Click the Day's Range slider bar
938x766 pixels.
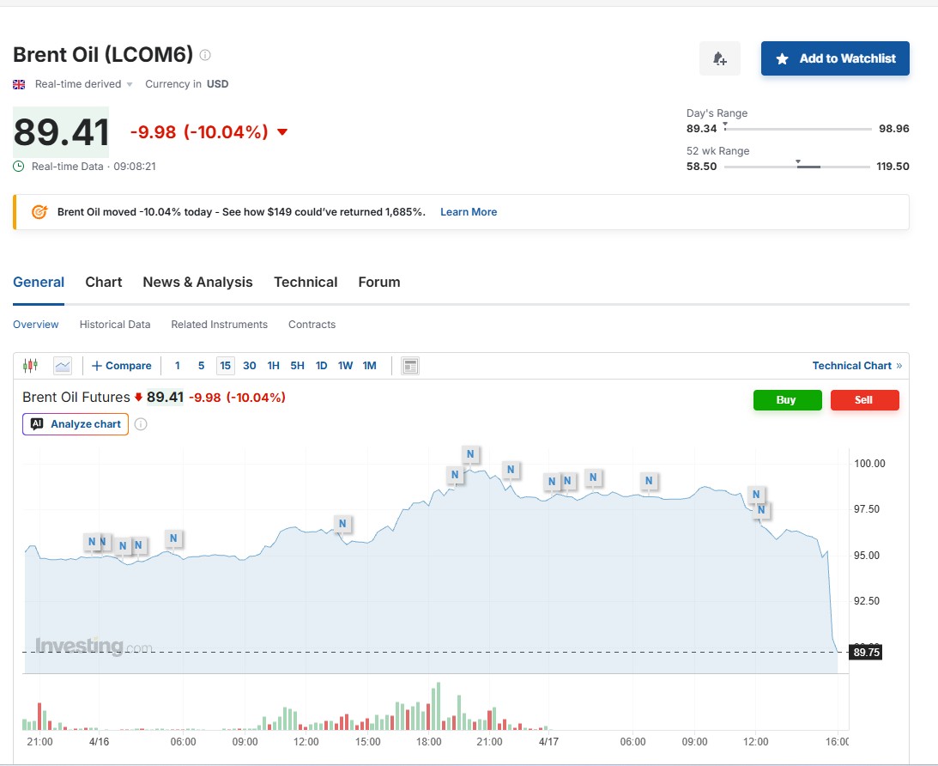[x=797, y=129]
